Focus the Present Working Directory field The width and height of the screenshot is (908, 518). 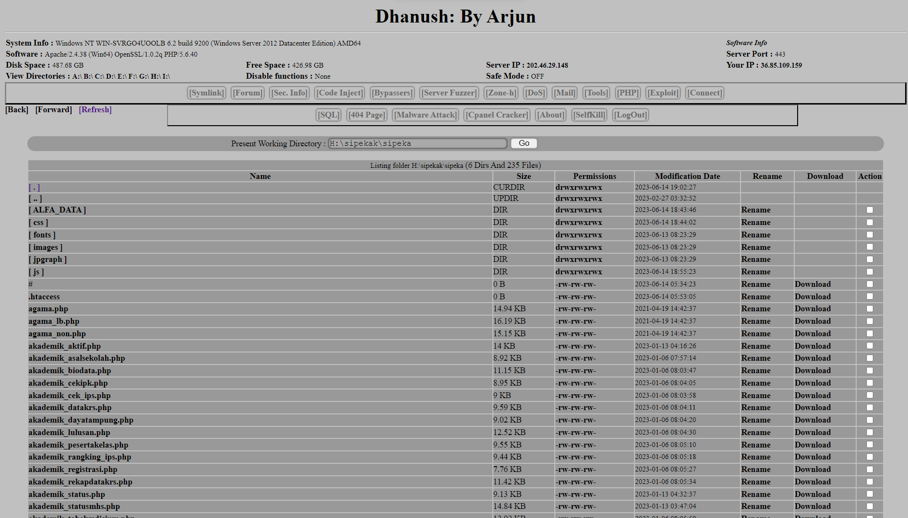[x=418, y=143]
